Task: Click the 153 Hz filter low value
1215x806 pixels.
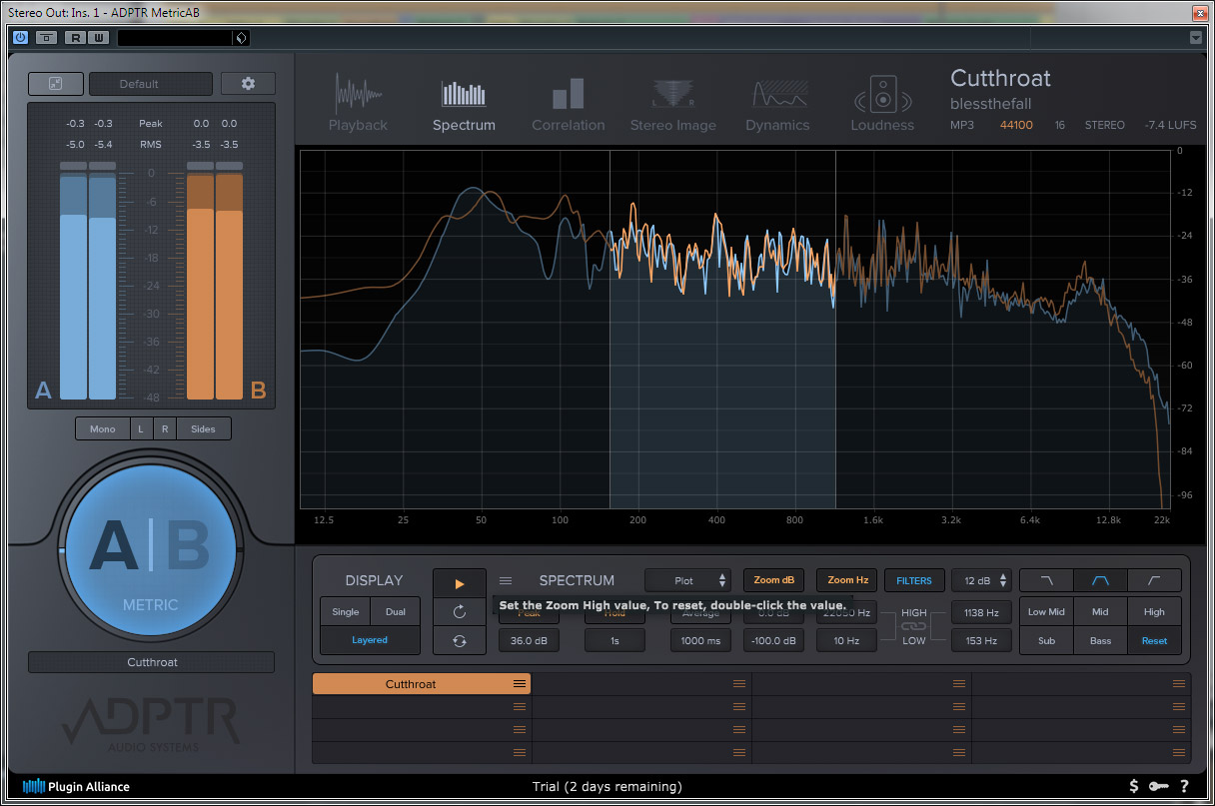Action: coord(981,641)
